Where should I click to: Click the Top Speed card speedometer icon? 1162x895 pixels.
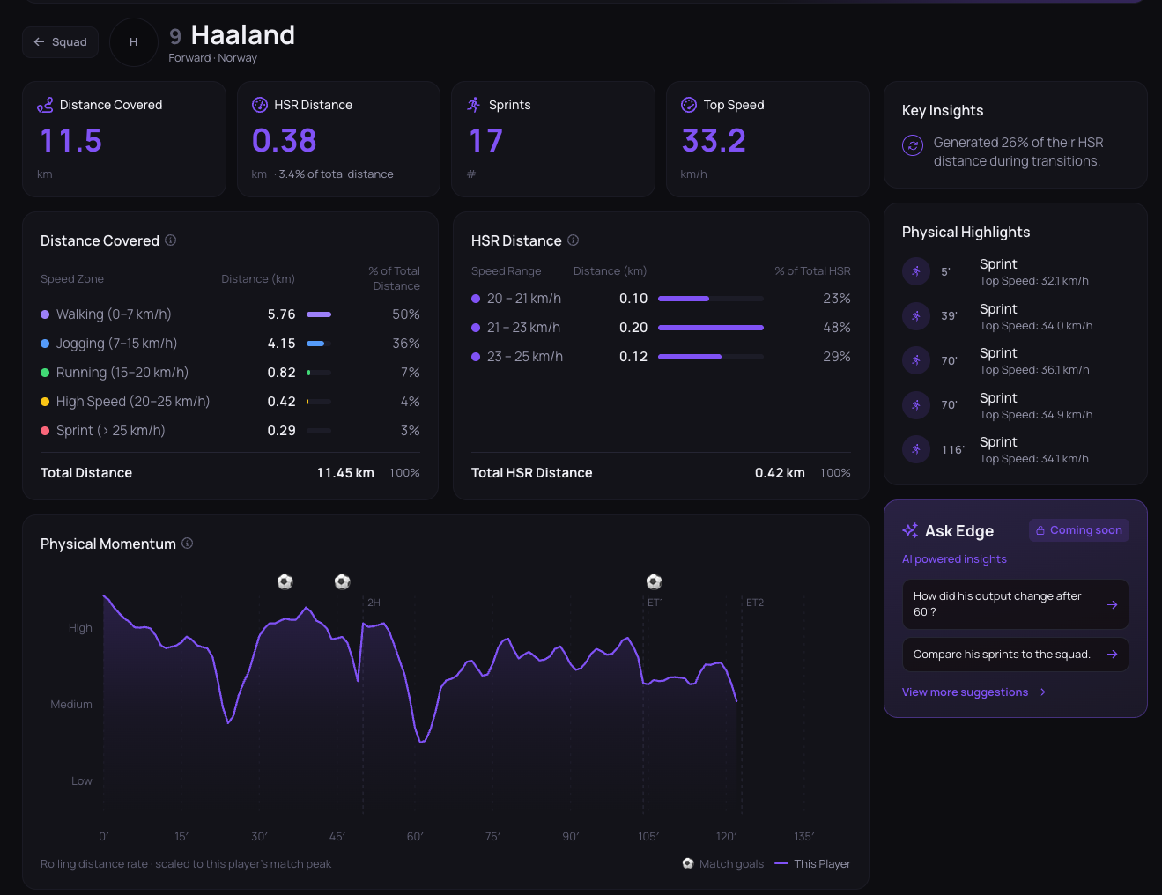coord(689,105)
